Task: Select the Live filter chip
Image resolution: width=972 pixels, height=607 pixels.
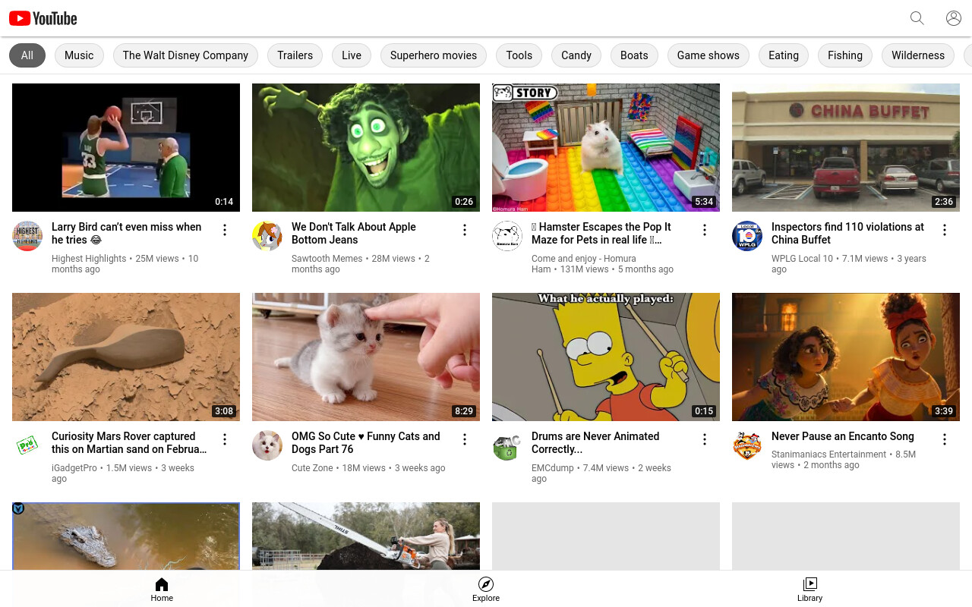Action: [352, 55]
